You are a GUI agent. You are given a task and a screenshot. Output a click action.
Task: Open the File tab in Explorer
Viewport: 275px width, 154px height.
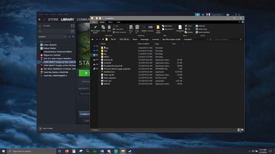pos(94,22)
